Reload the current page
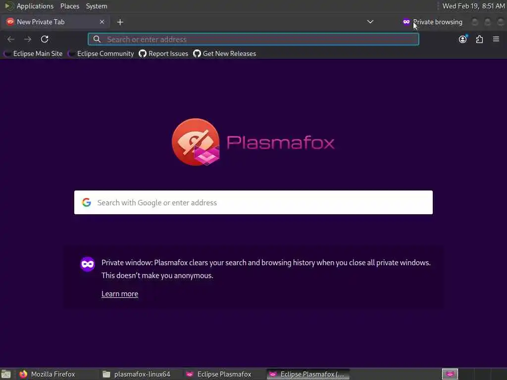 (x=45, y=40)
